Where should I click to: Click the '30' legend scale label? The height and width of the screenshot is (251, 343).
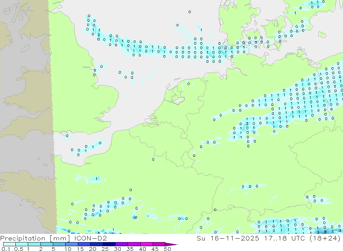pyautogui.click(x=117, y=249)
